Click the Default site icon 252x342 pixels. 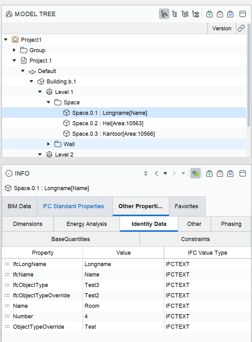[x=32, y=71]
